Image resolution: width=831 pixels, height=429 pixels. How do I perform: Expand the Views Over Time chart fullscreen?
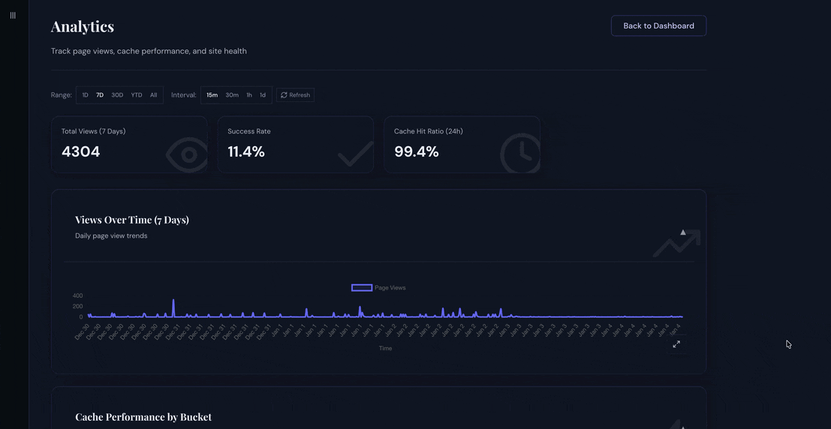click(x=676, y=344)
